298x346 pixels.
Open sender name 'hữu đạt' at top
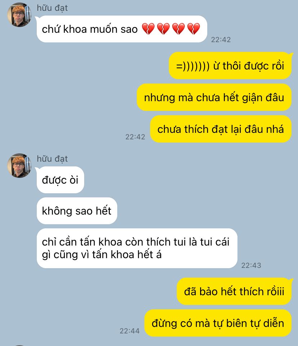click(52, 8)
